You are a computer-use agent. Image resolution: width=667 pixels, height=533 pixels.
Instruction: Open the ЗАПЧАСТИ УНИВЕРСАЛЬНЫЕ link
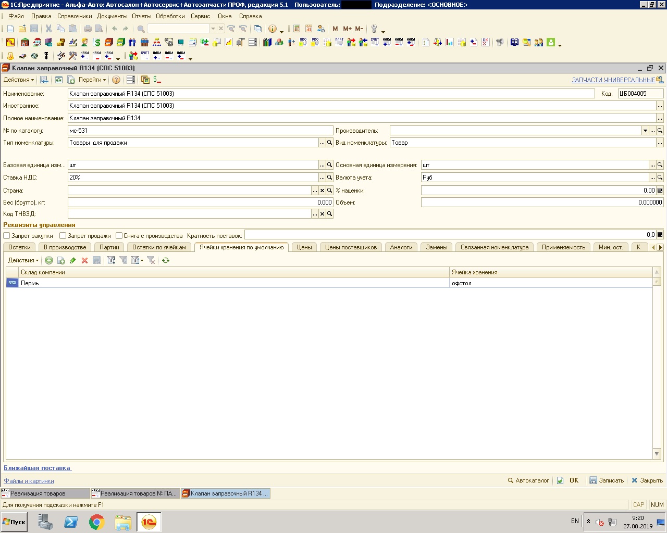[x=613, y=80]
